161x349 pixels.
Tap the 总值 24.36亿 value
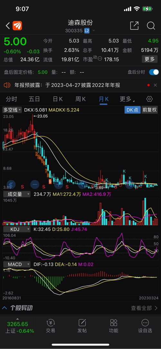[30, 59]
